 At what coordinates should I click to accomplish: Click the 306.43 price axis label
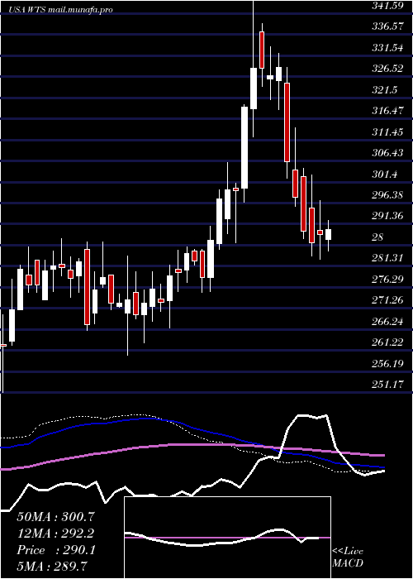point(386,152)
